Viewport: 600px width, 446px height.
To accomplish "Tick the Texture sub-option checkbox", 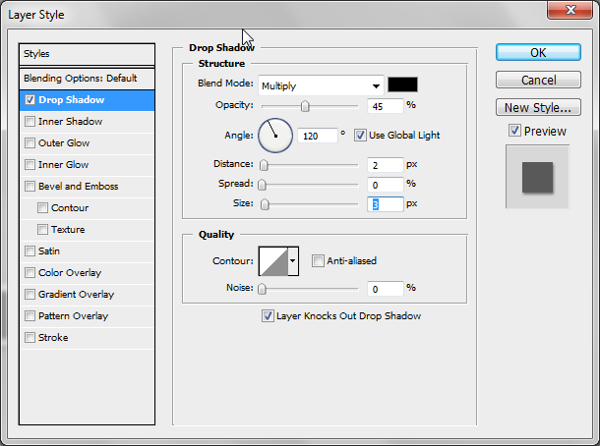I will pyautogui.click(x=43, y=230).
